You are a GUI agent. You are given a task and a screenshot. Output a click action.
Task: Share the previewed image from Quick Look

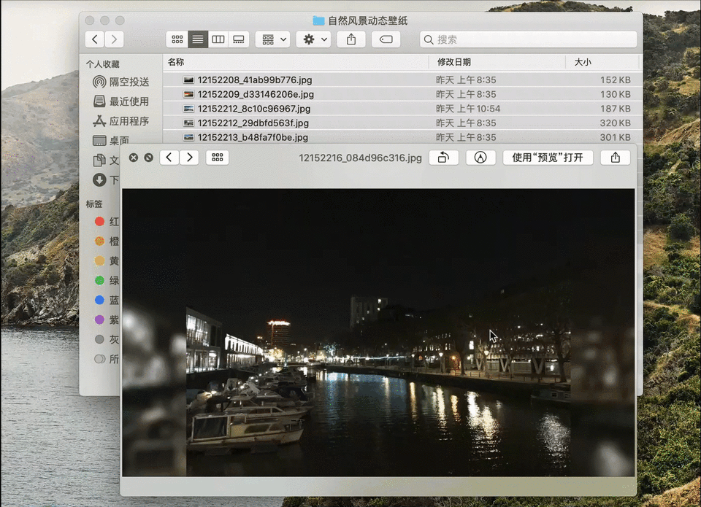(615, 158)
